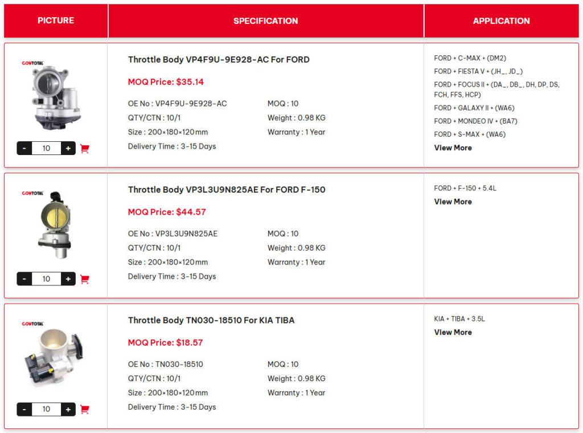
Task: Decrease quantity for VP4F9U-9E928-AC item
Action: point(24,149)
